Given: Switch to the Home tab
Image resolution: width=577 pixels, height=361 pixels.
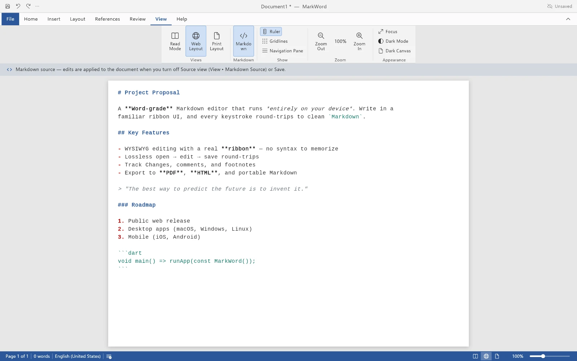Looking at the screenshot, I should [31, 19].
